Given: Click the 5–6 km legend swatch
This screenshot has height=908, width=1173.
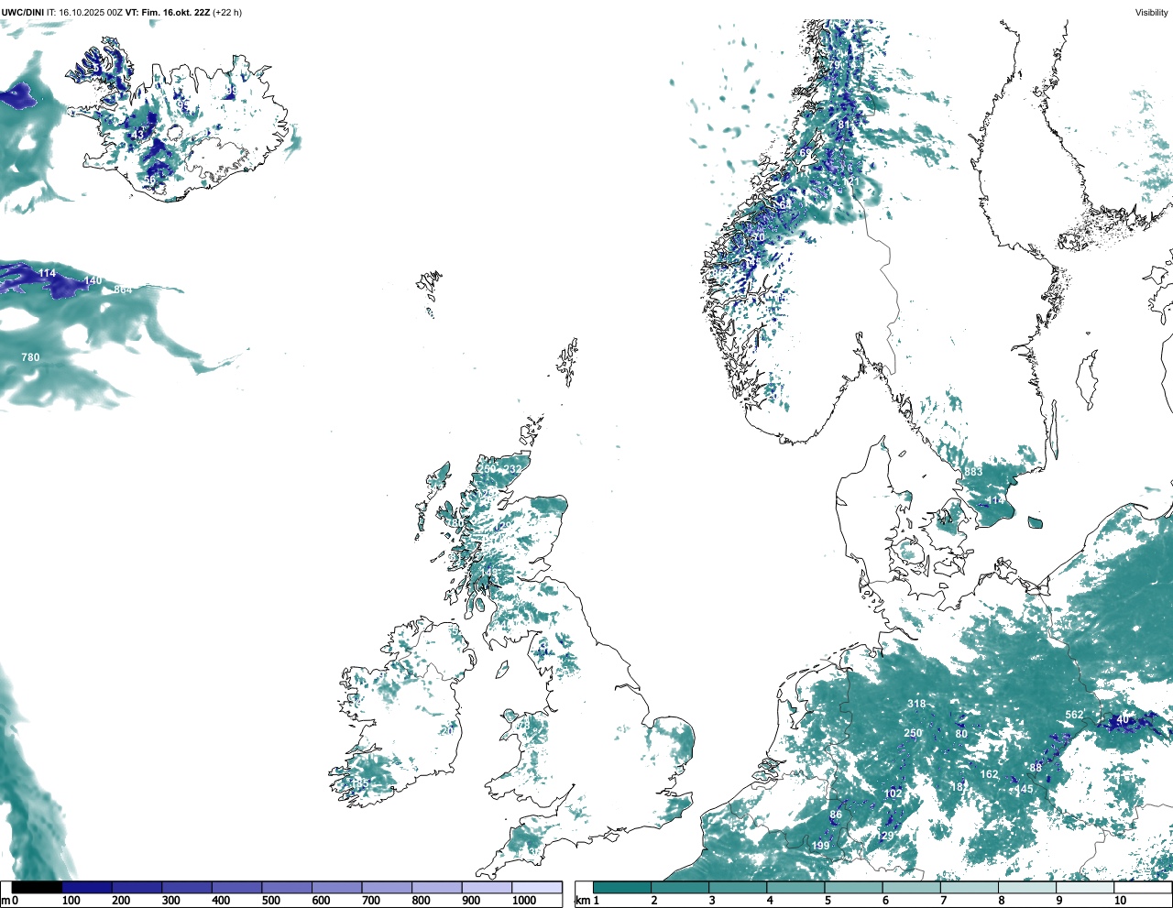Looking at the screenshot, I should point(854,887).
